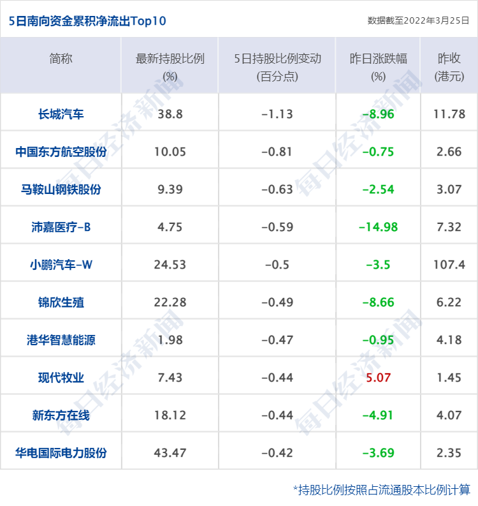Click closing price 7.32
Viewport: 478px width, 506px height.
click(x=449, y=227)
